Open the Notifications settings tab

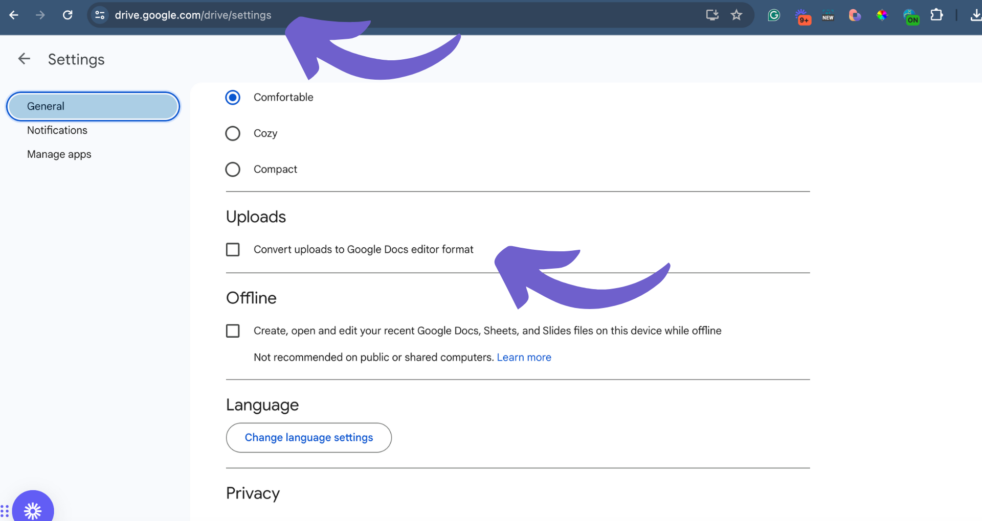57,130
